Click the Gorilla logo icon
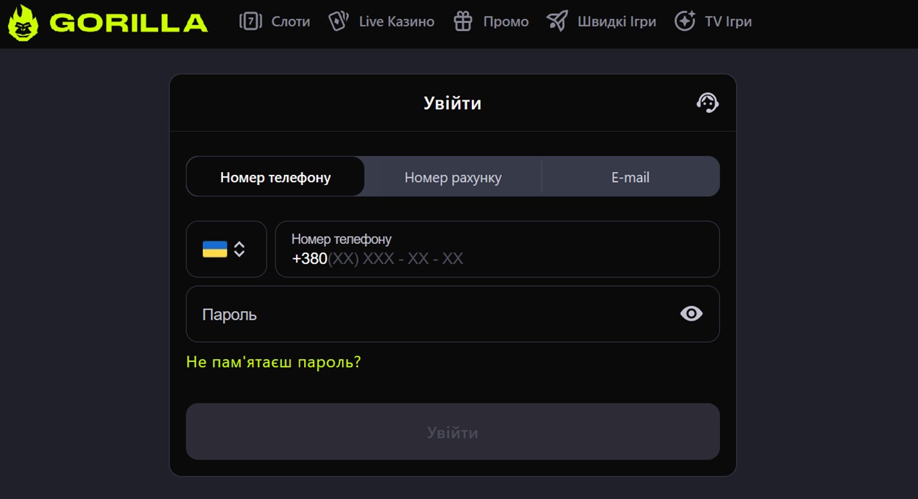This screenshot has height=499, width=918. click(x=23, y=22)
